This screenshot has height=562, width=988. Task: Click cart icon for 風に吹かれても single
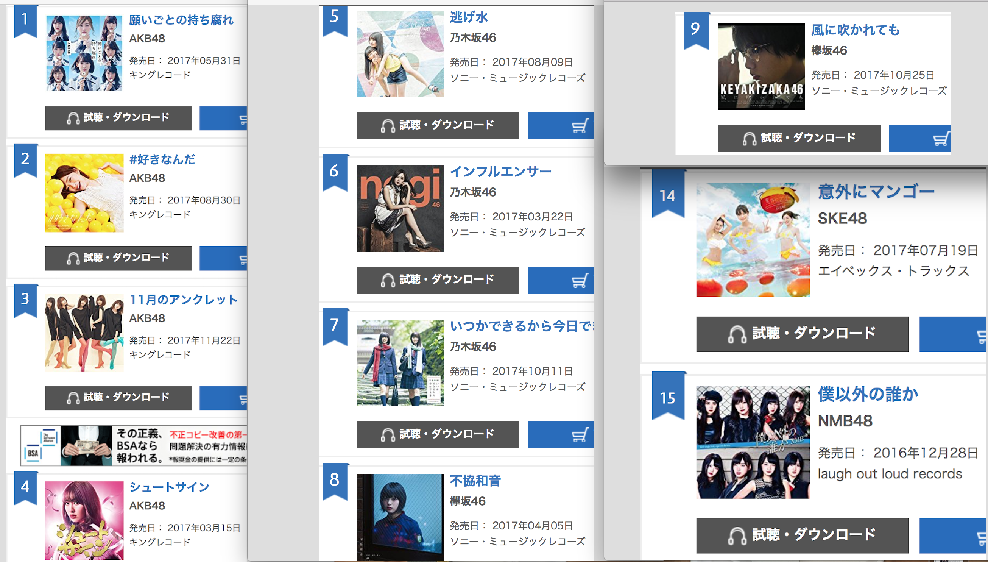coord(942,139)
